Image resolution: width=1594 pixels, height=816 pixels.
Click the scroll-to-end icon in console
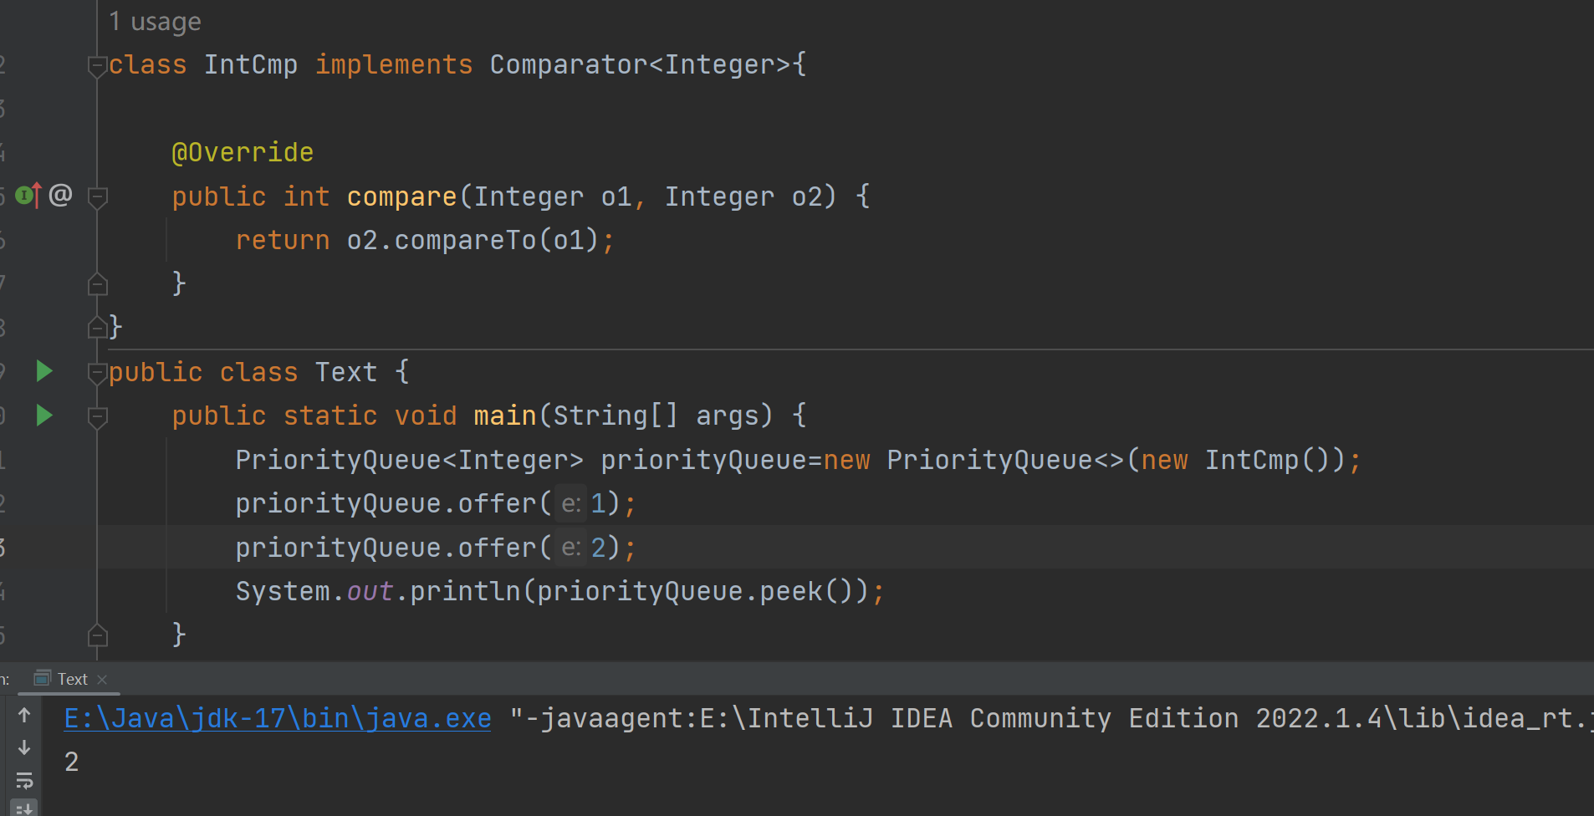pyautogui.click(x=24, y=808)
